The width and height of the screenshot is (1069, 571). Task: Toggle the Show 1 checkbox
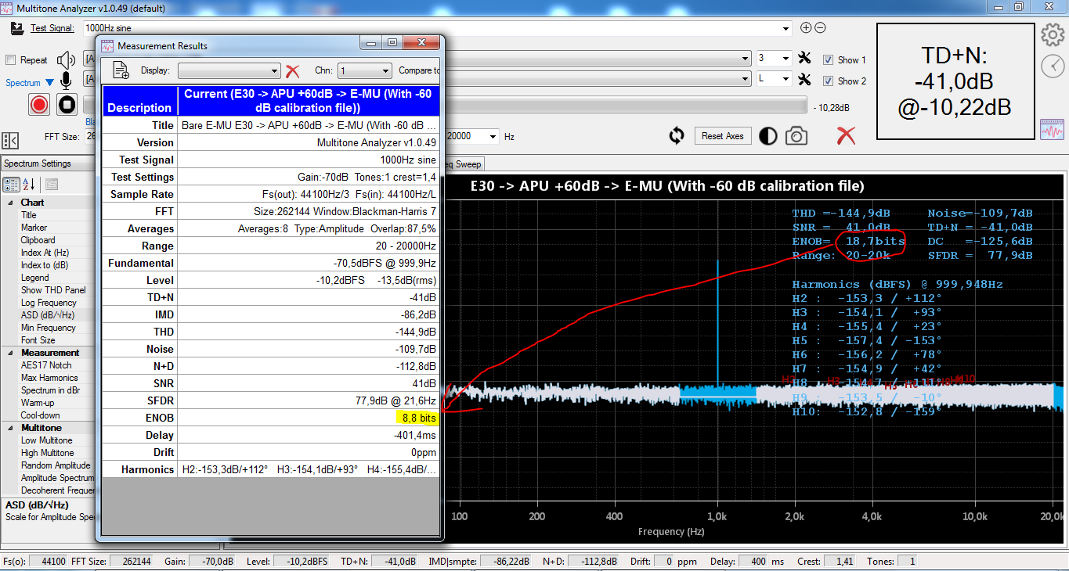pos(828,59)
